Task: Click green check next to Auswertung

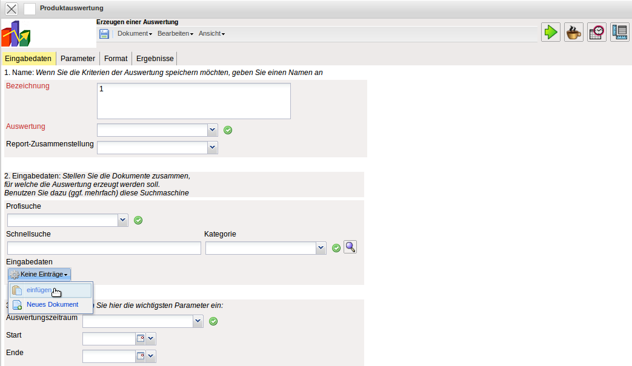Action: tap(228, 130)
